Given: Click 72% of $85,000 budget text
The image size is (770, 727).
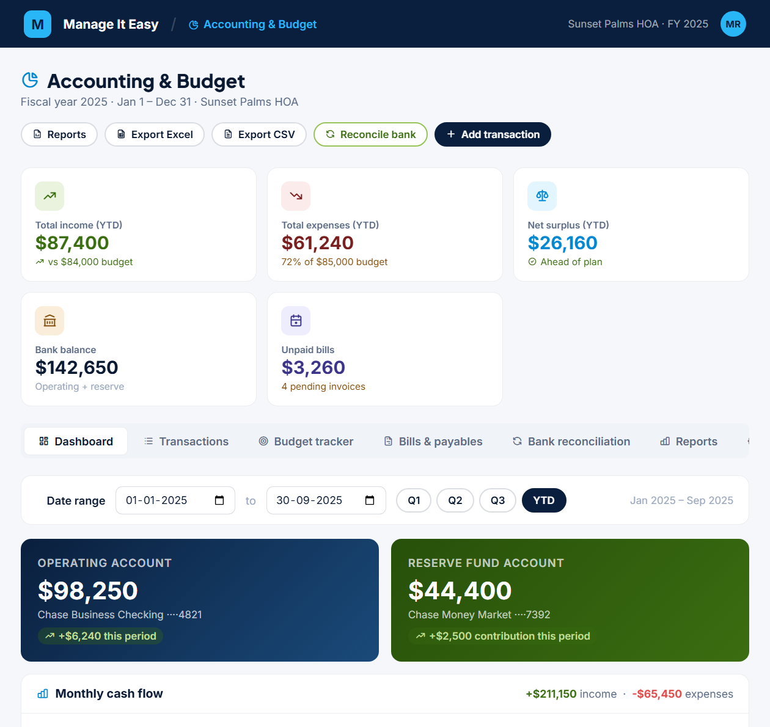Looking at the screenshot, I should coord(334,262).
